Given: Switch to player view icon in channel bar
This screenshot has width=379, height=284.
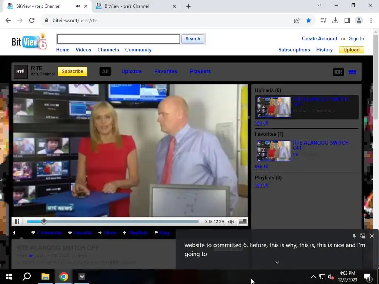Looking at the screenshot, I should pos(338,72).
